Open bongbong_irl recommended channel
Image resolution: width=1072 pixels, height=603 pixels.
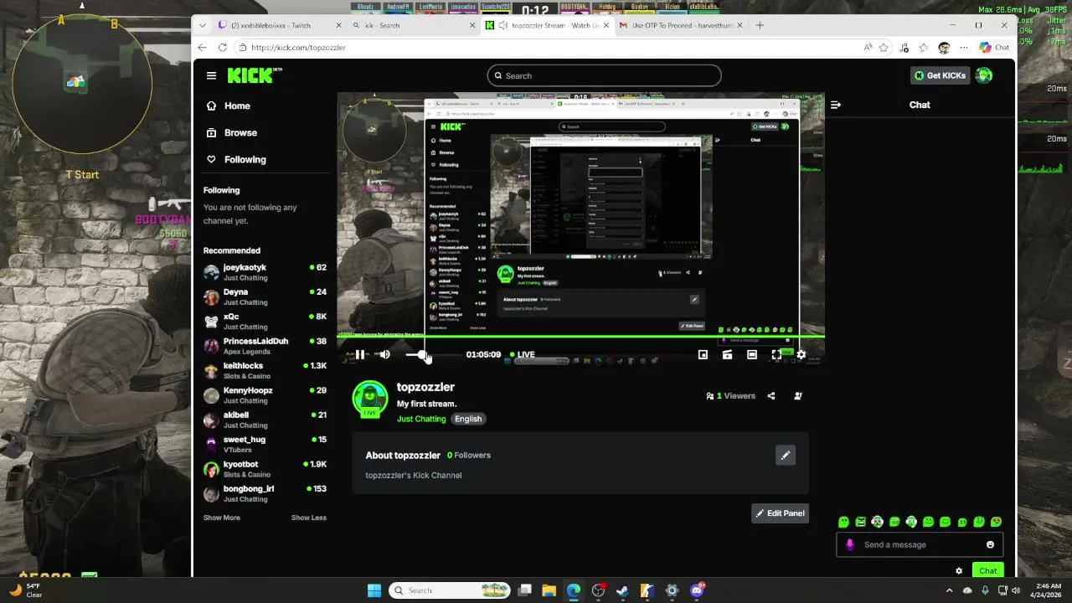click(x=265, y=493)
